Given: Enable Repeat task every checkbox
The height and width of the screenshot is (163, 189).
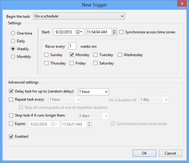Looking at the screenshot, I should (x=11, y=100).
